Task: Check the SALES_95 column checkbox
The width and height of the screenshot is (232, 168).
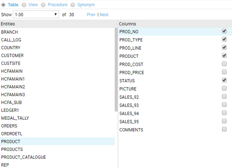Action: coord(224,121)
